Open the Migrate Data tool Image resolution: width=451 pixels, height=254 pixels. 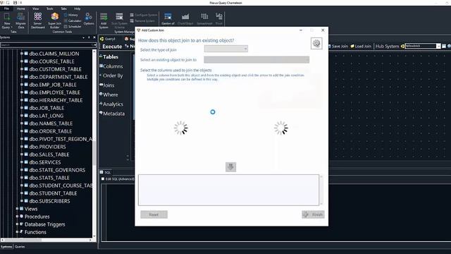pyautogui.click(x=20, y=20)
